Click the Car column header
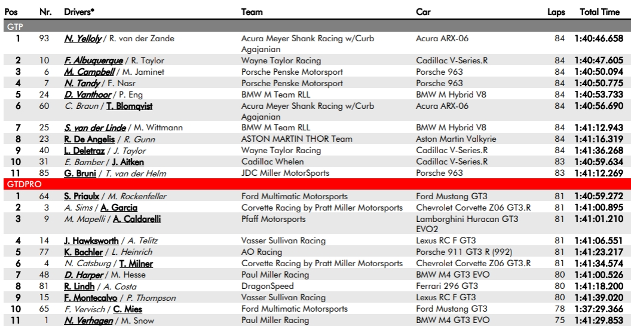This screenshot has height=326, width=631. click(x=423, y=12)
